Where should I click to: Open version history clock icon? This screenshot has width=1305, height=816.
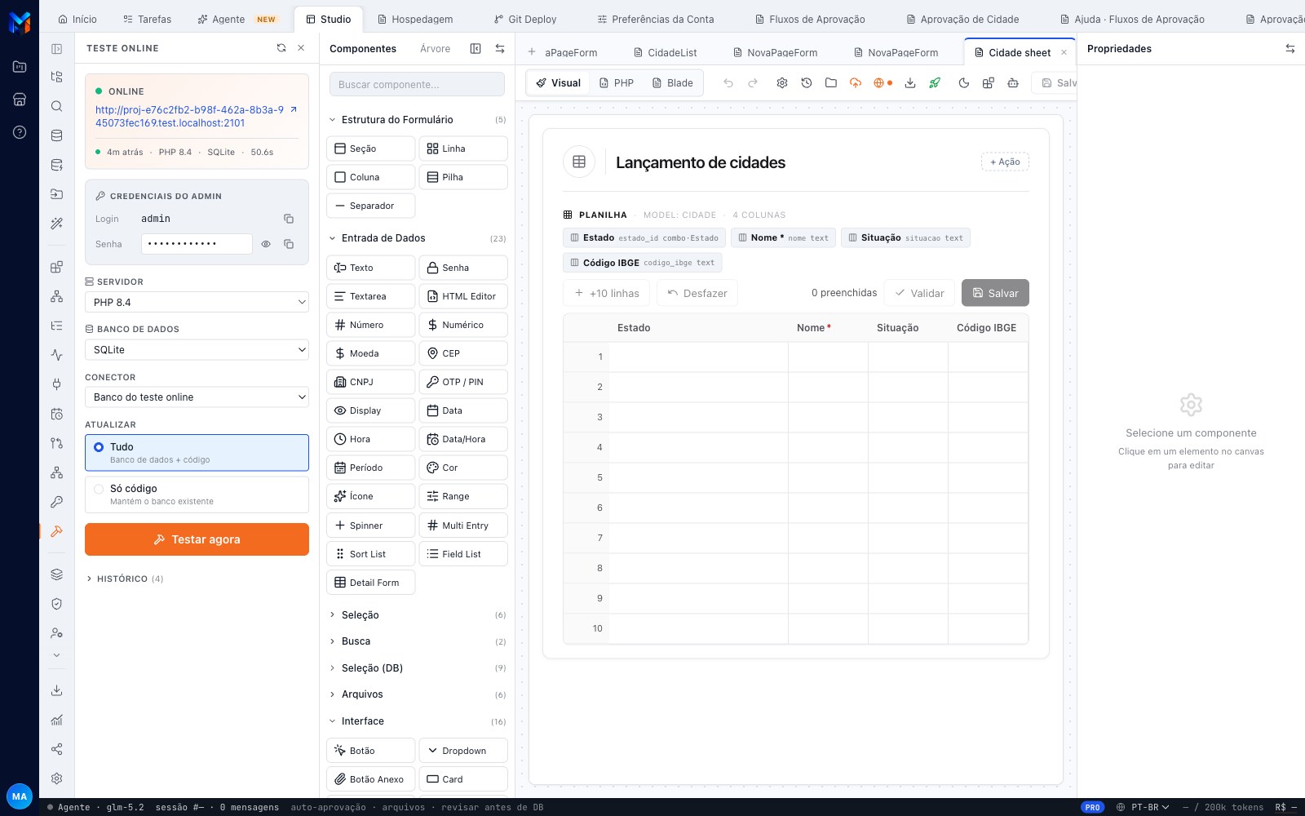[807, 83]
